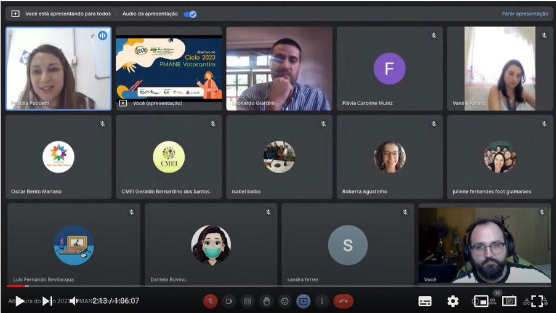The width and height of the screenshot is (556, 313).
Task: Click Daniele Bovino's masked cartoon avatar
Action: 211,245
